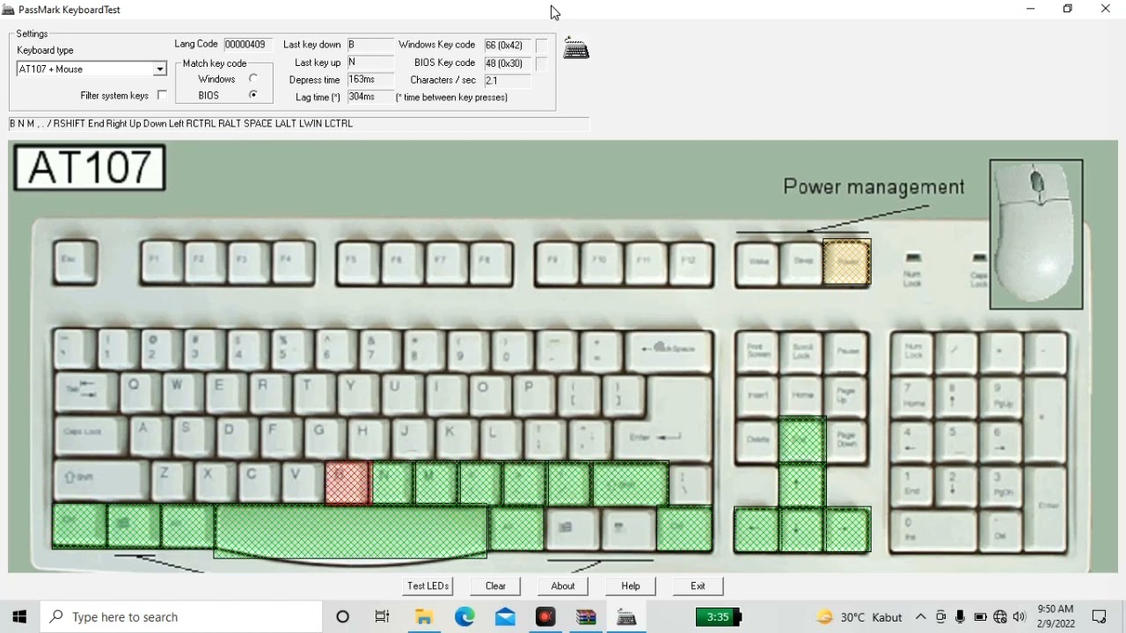The image size is (1126, 633).
Task: Open the About dialog
Action: [x=563, y=586]
